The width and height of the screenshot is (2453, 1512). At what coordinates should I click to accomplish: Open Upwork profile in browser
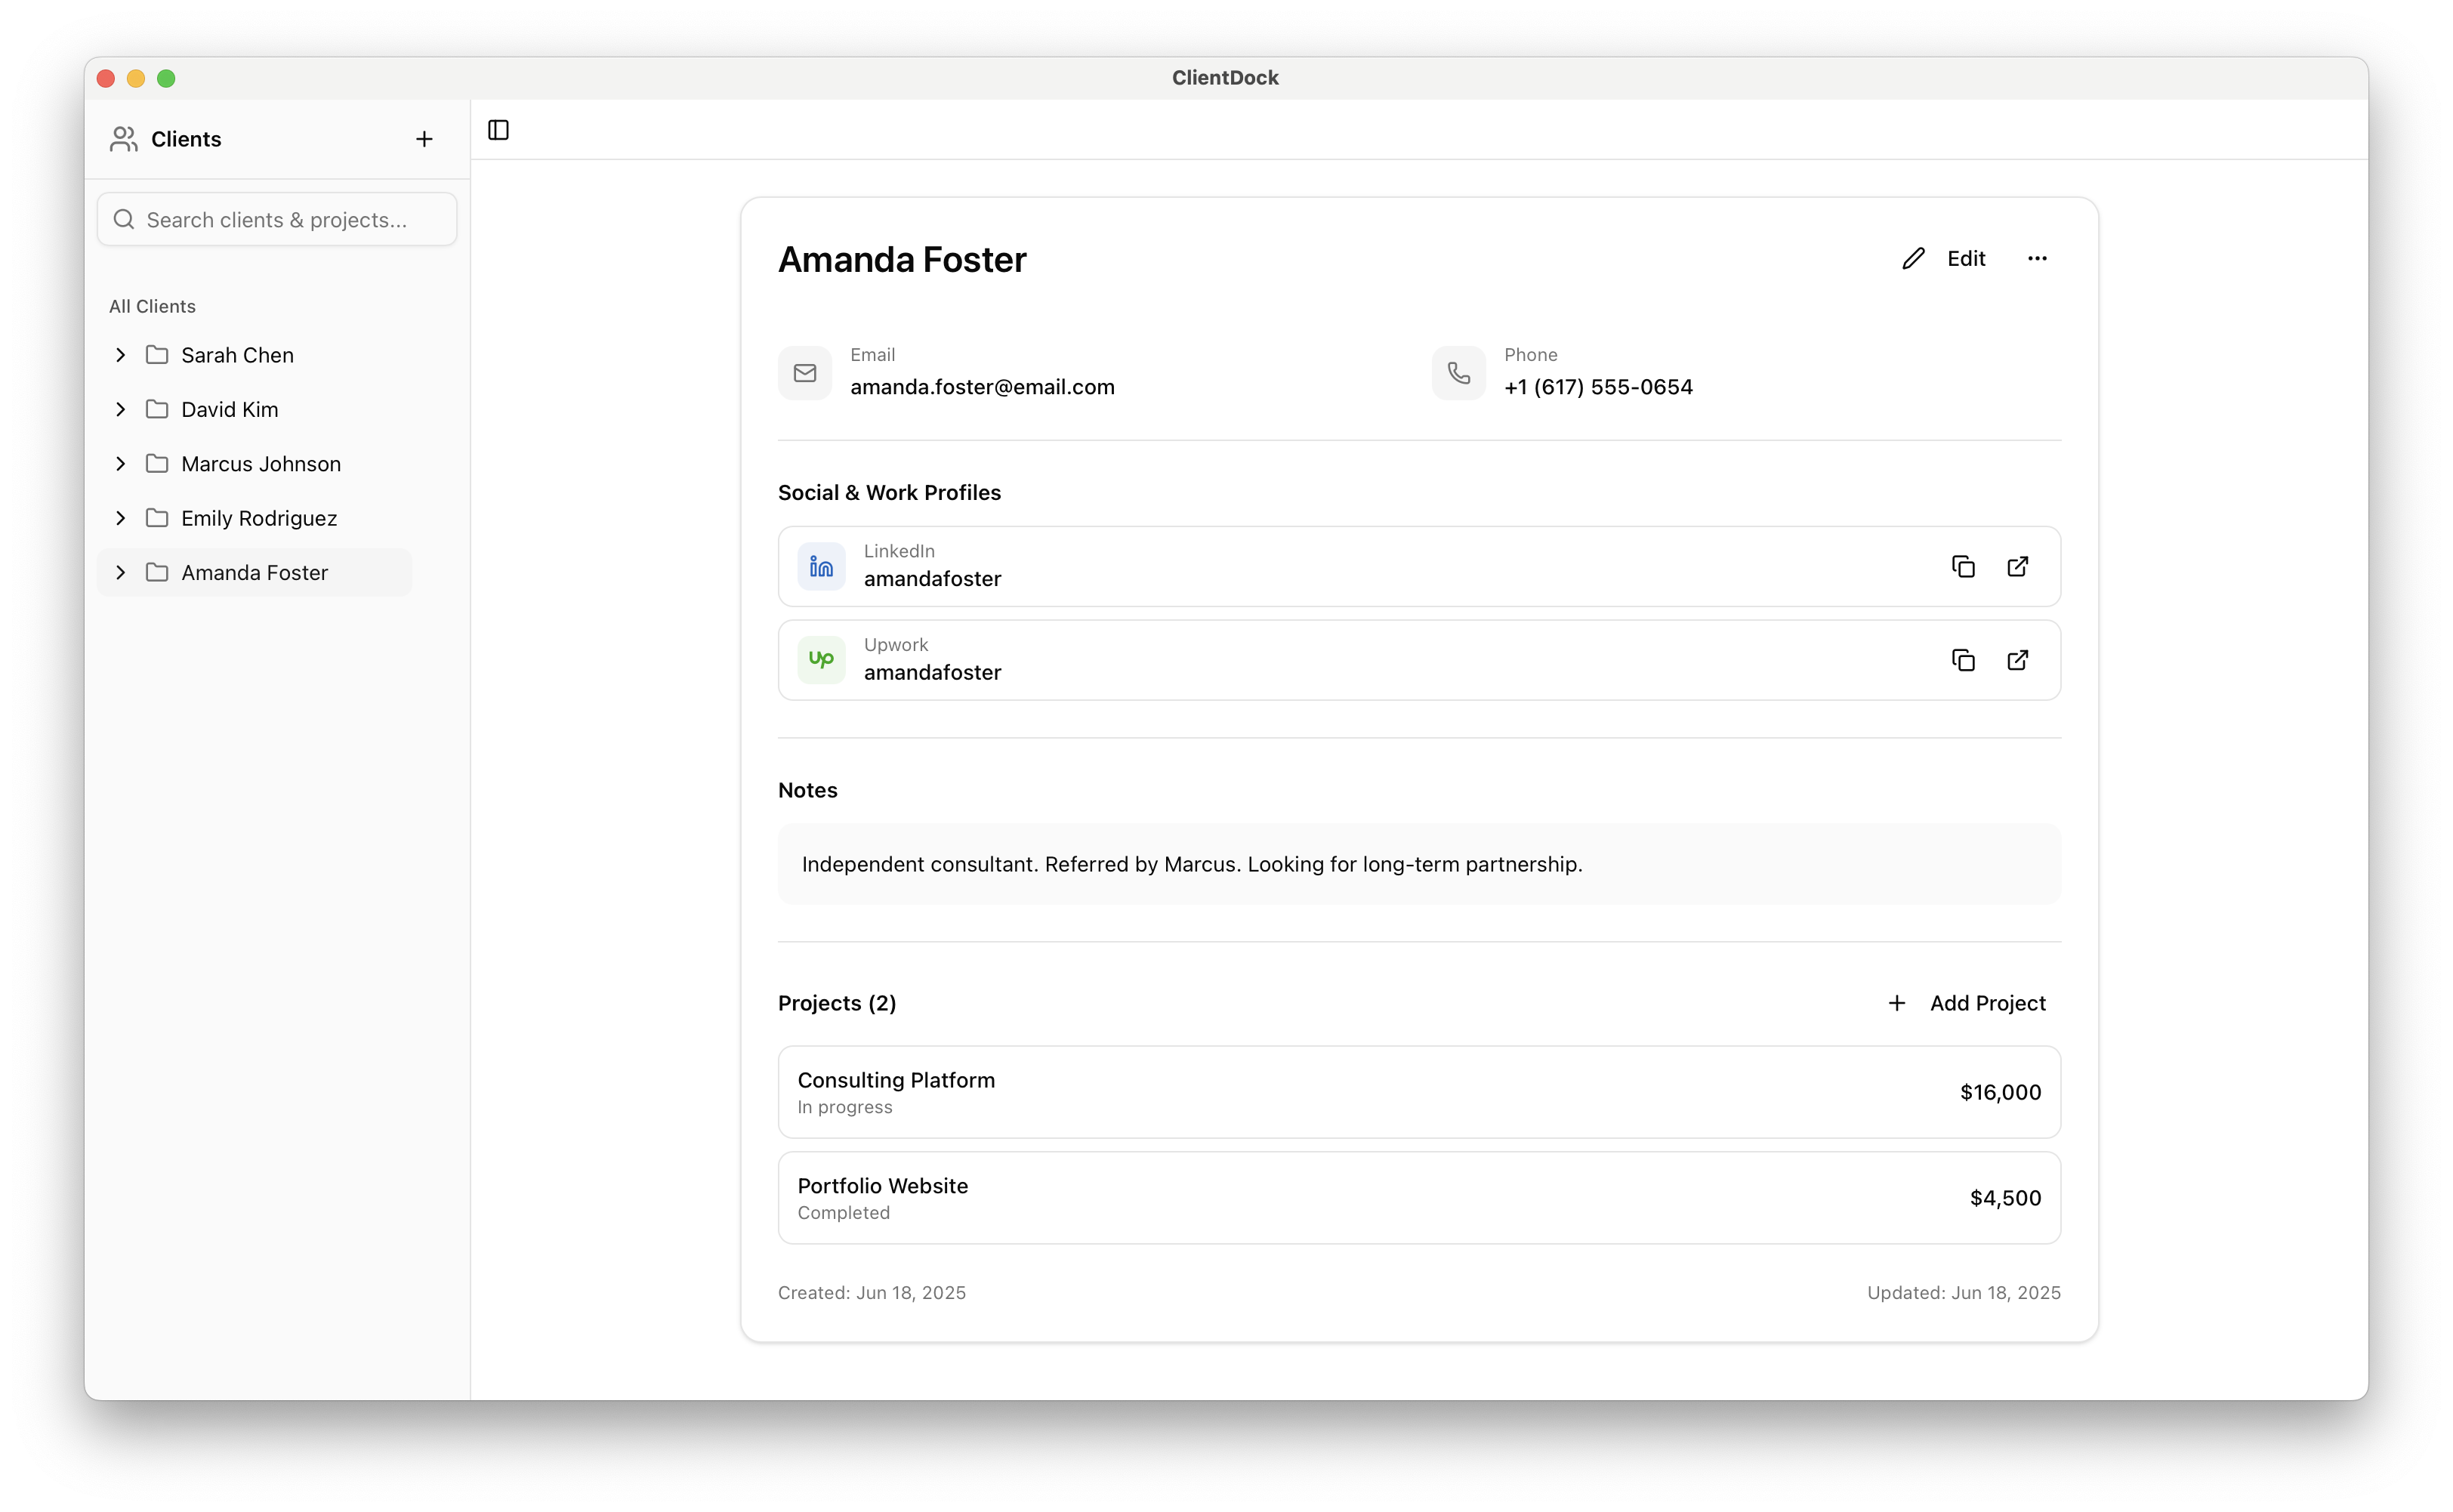[x=2017, y=660]
